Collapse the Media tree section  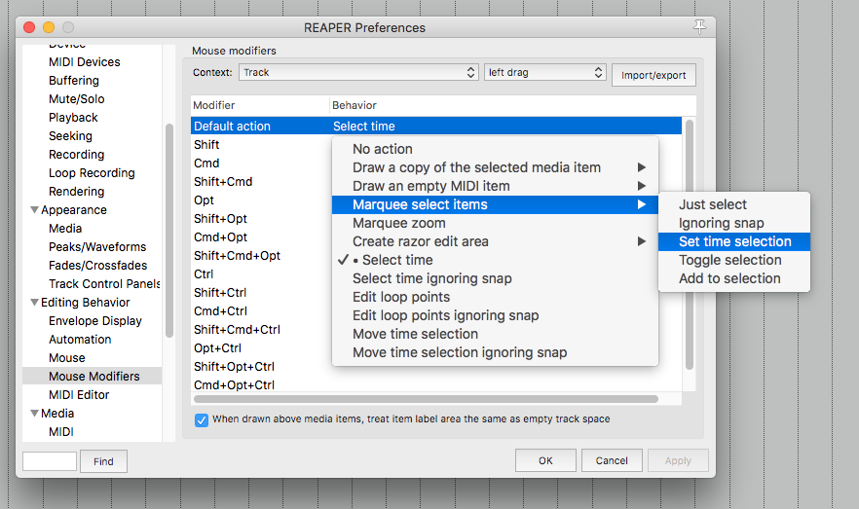[35, 414]
